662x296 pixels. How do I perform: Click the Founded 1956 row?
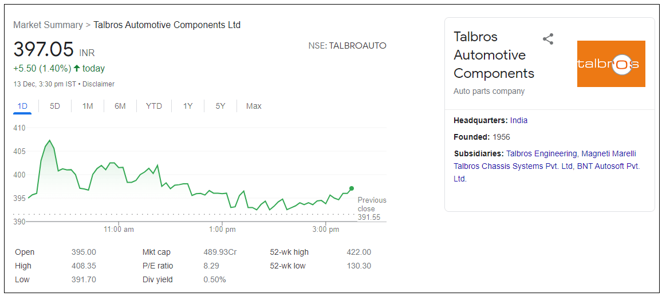click(482, 137)
